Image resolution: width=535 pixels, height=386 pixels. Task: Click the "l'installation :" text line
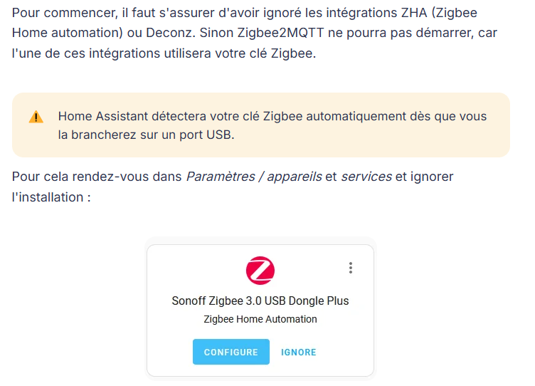click(51, 197)
